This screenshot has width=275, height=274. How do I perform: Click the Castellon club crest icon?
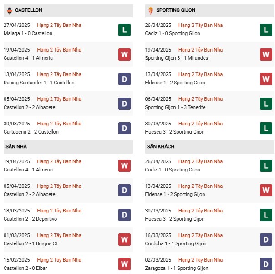(10, 11)
